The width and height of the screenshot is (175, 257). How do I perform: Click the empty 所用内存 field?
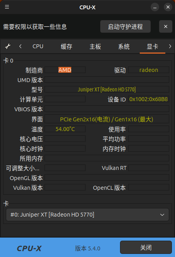107,158
